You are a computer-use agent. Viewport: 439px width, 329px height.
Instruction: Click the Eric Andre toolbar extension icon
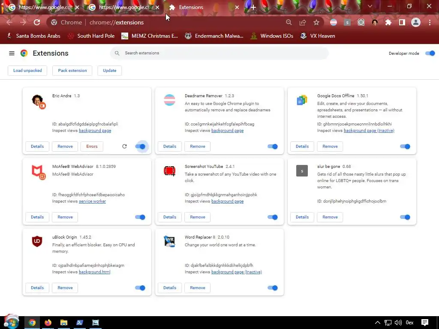click(375, 22)
